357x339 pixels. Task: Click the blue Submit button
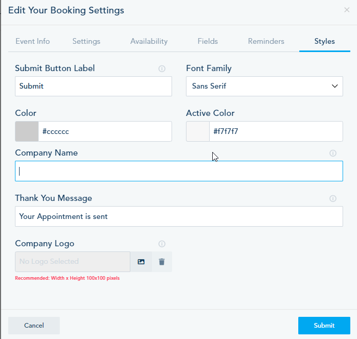pyautogui.click(x=324, y=325)
